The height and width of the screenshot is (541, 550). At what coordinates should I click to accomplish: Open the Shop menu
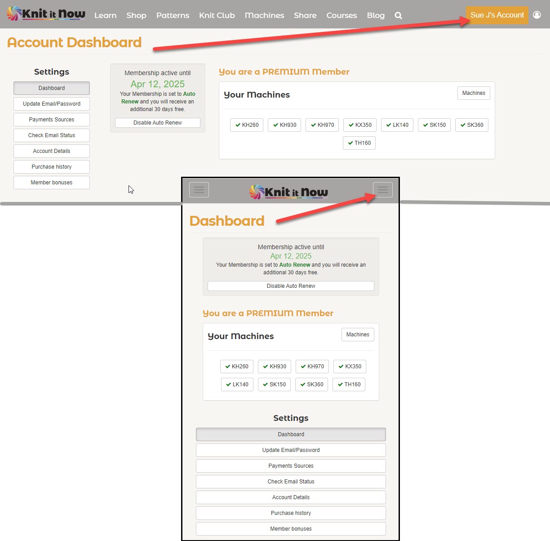(x=137, y=15)
